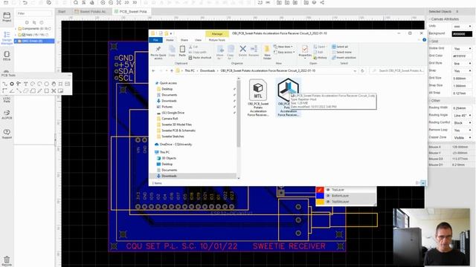Open the Recycle bin in sidebar
The height and width of the screenshot is (267, 476).
(x=7, y=261)
